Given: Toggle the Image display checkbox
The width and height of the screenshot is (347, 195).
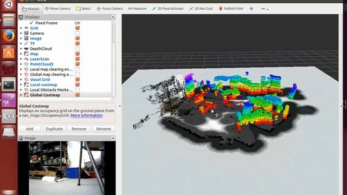Looking at the screenshot, I should [78, 38].
